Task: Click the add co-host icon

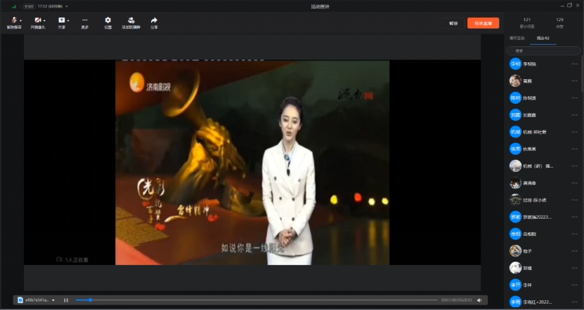Action: pos(131,20)
